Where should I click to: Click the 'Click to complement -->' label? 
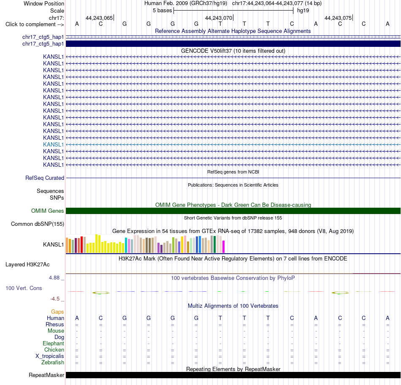tap(35, 24)
